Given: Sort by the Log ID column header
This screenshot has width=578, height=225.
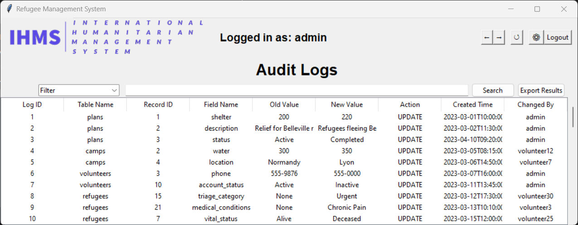Looking at the screenshot, I should tap(32, 104).
